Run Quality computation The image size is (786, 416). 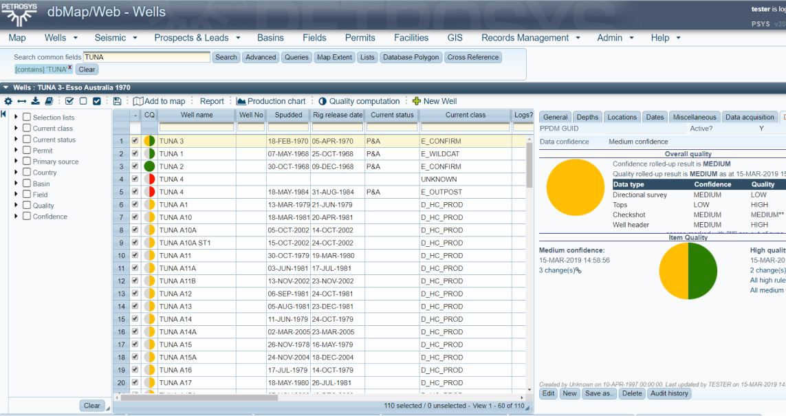[x=359, y=101]
